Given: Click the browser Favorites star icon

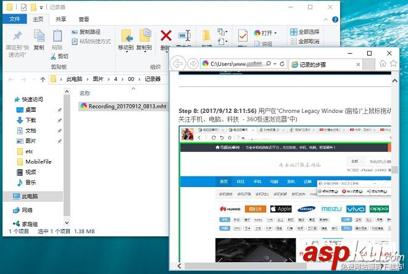Looking at the screenshot, I should pos(393,63).
